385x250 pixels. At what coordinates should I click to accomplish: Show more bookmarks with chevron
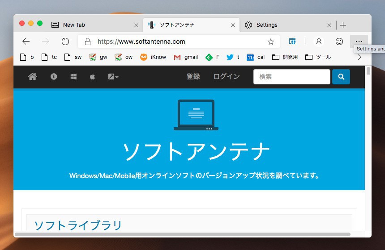(359, 57)
